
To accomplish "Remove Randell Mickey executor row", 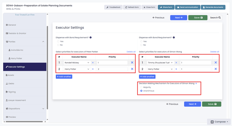I will [x=132, y=62].
